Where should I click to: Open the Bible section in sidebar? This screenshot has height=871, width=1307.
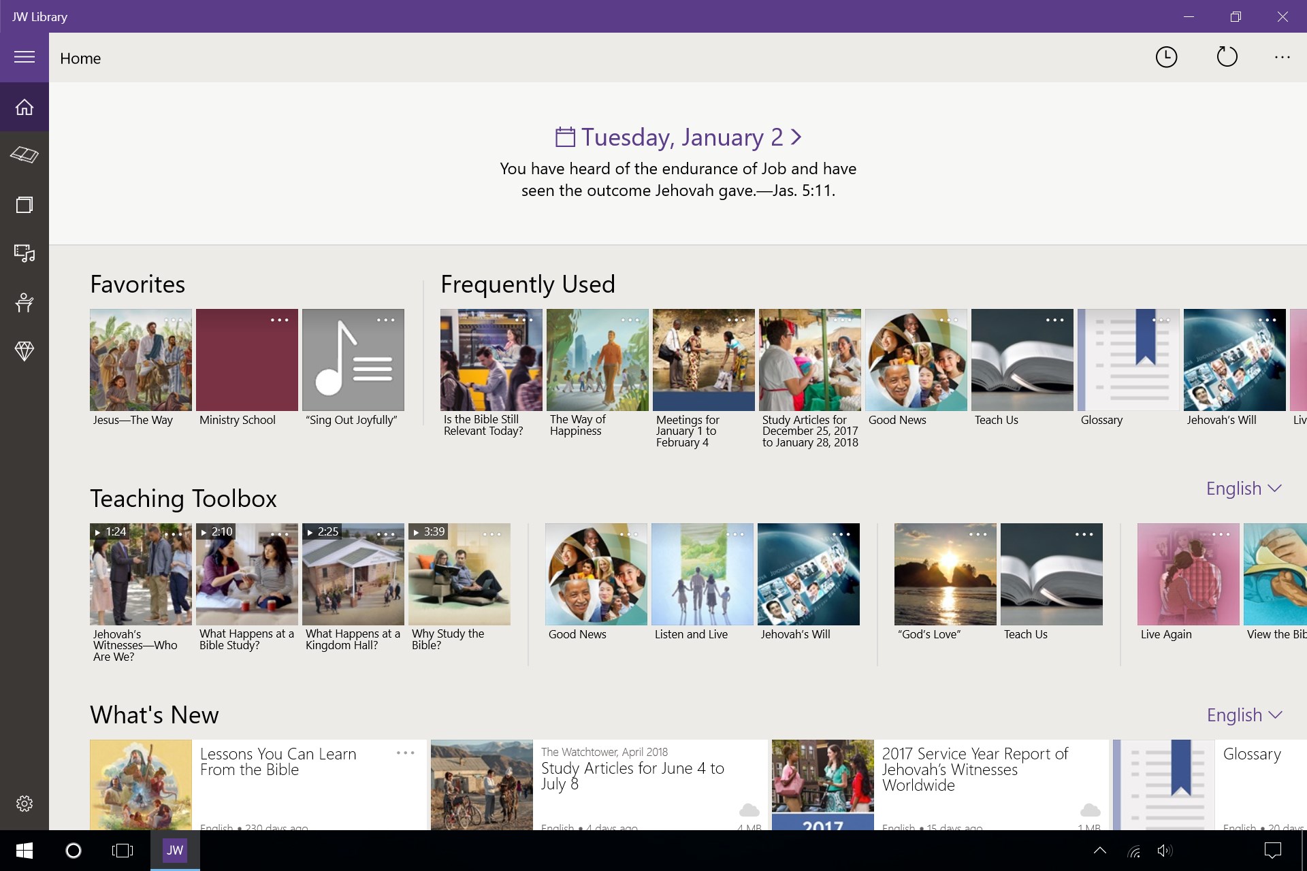[25, 155]
